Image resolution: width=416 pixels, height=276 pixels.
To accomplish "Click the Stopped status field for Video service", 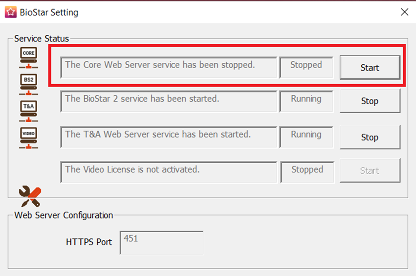I will [x=307, y=172].
